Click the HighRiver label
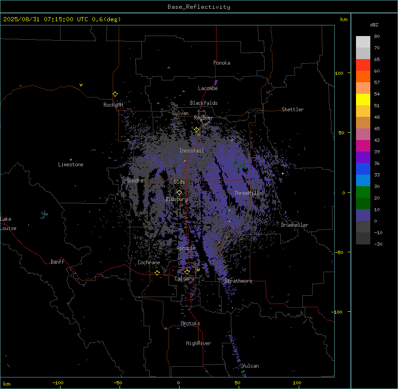The height and width of the screenshot is (389, 398). (199, 343)
